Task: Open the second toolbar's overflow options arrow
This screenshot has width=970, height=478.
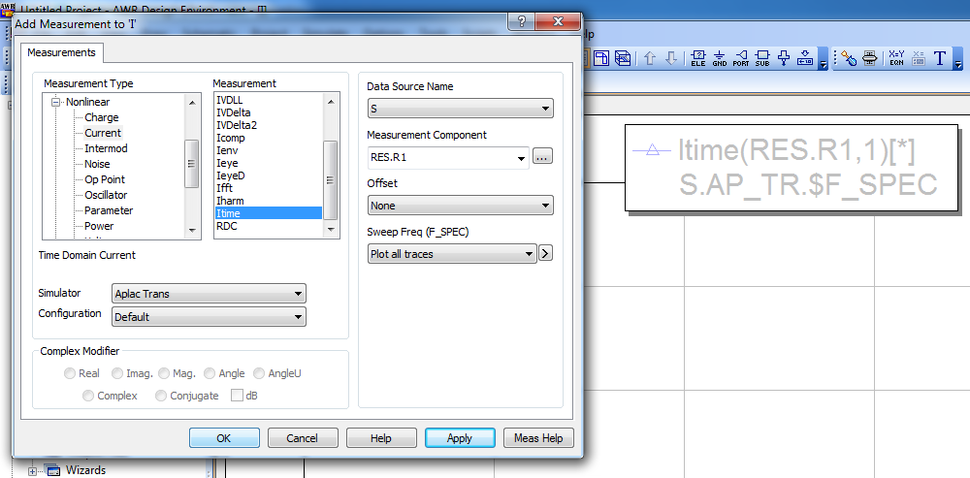Action: 958,61
